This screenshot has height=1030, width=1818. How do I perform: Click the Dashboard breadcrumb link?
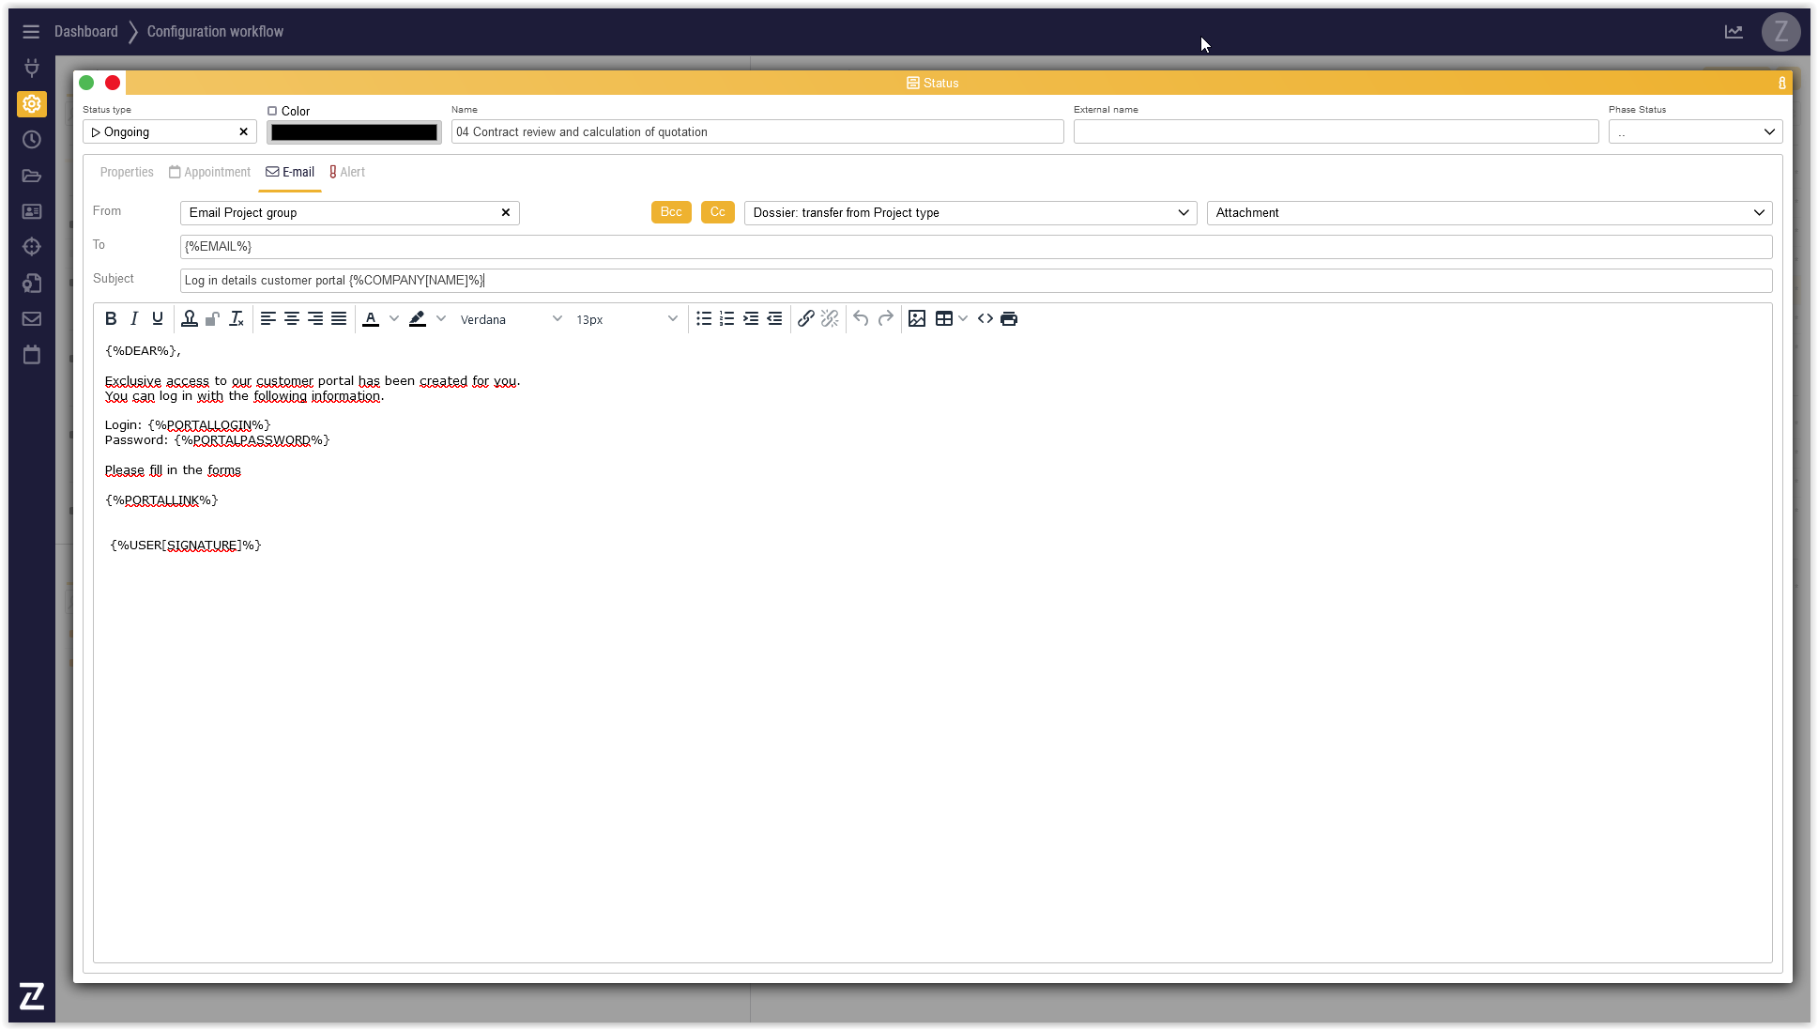coord(86,32)
